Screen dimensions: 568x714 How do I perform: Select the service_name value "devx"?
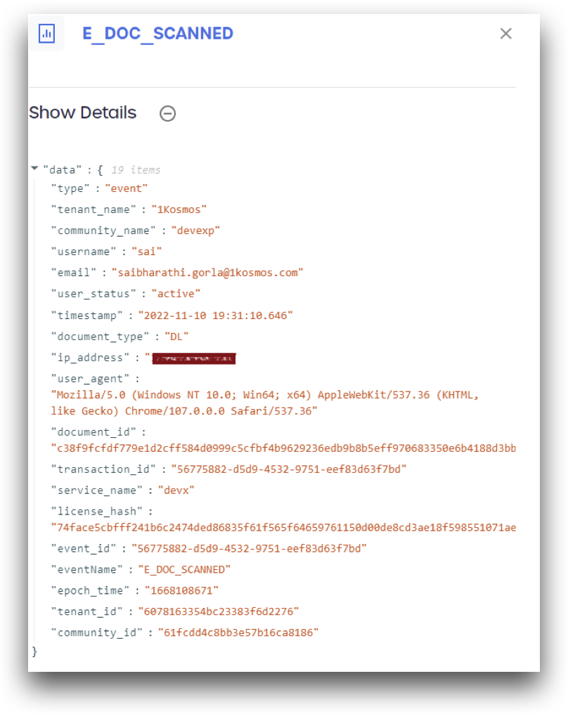176,491
